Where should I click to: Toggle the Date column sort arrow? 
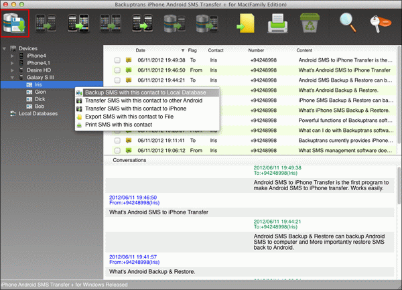[x=183, y=50]
